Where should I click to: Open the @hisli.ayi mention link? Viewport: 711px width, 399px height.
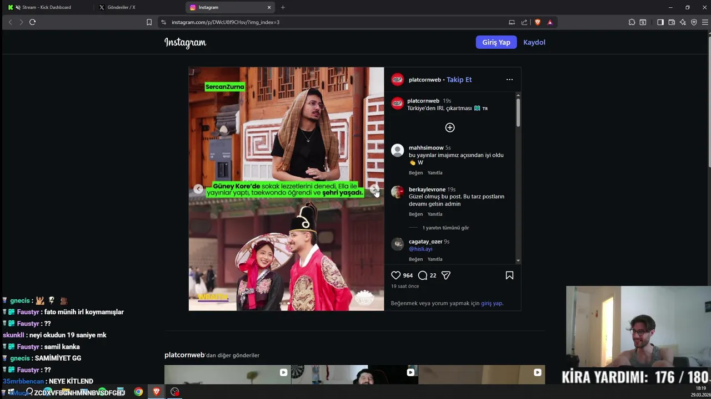(420, 249)
